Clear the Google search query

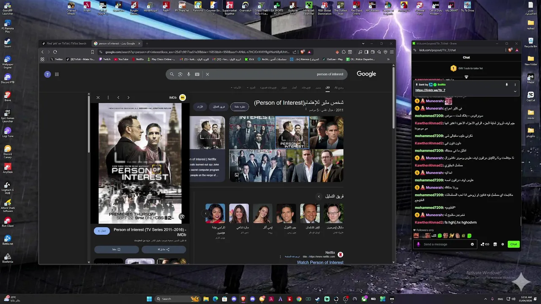[207, 74]
